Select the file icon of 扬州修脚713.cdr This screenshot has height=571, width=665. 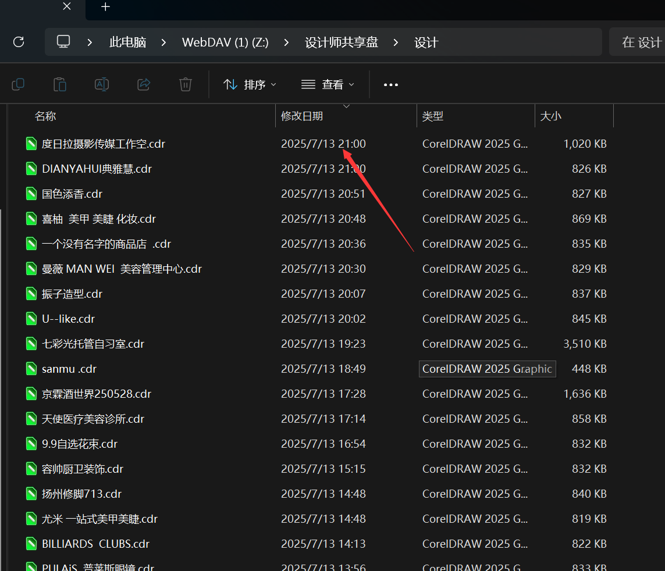[31, 494]
